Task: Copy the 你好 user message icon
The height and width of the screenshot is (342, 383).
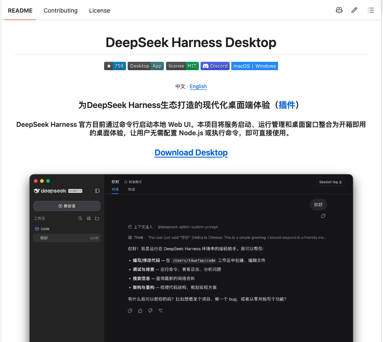Action: [323, 216]
